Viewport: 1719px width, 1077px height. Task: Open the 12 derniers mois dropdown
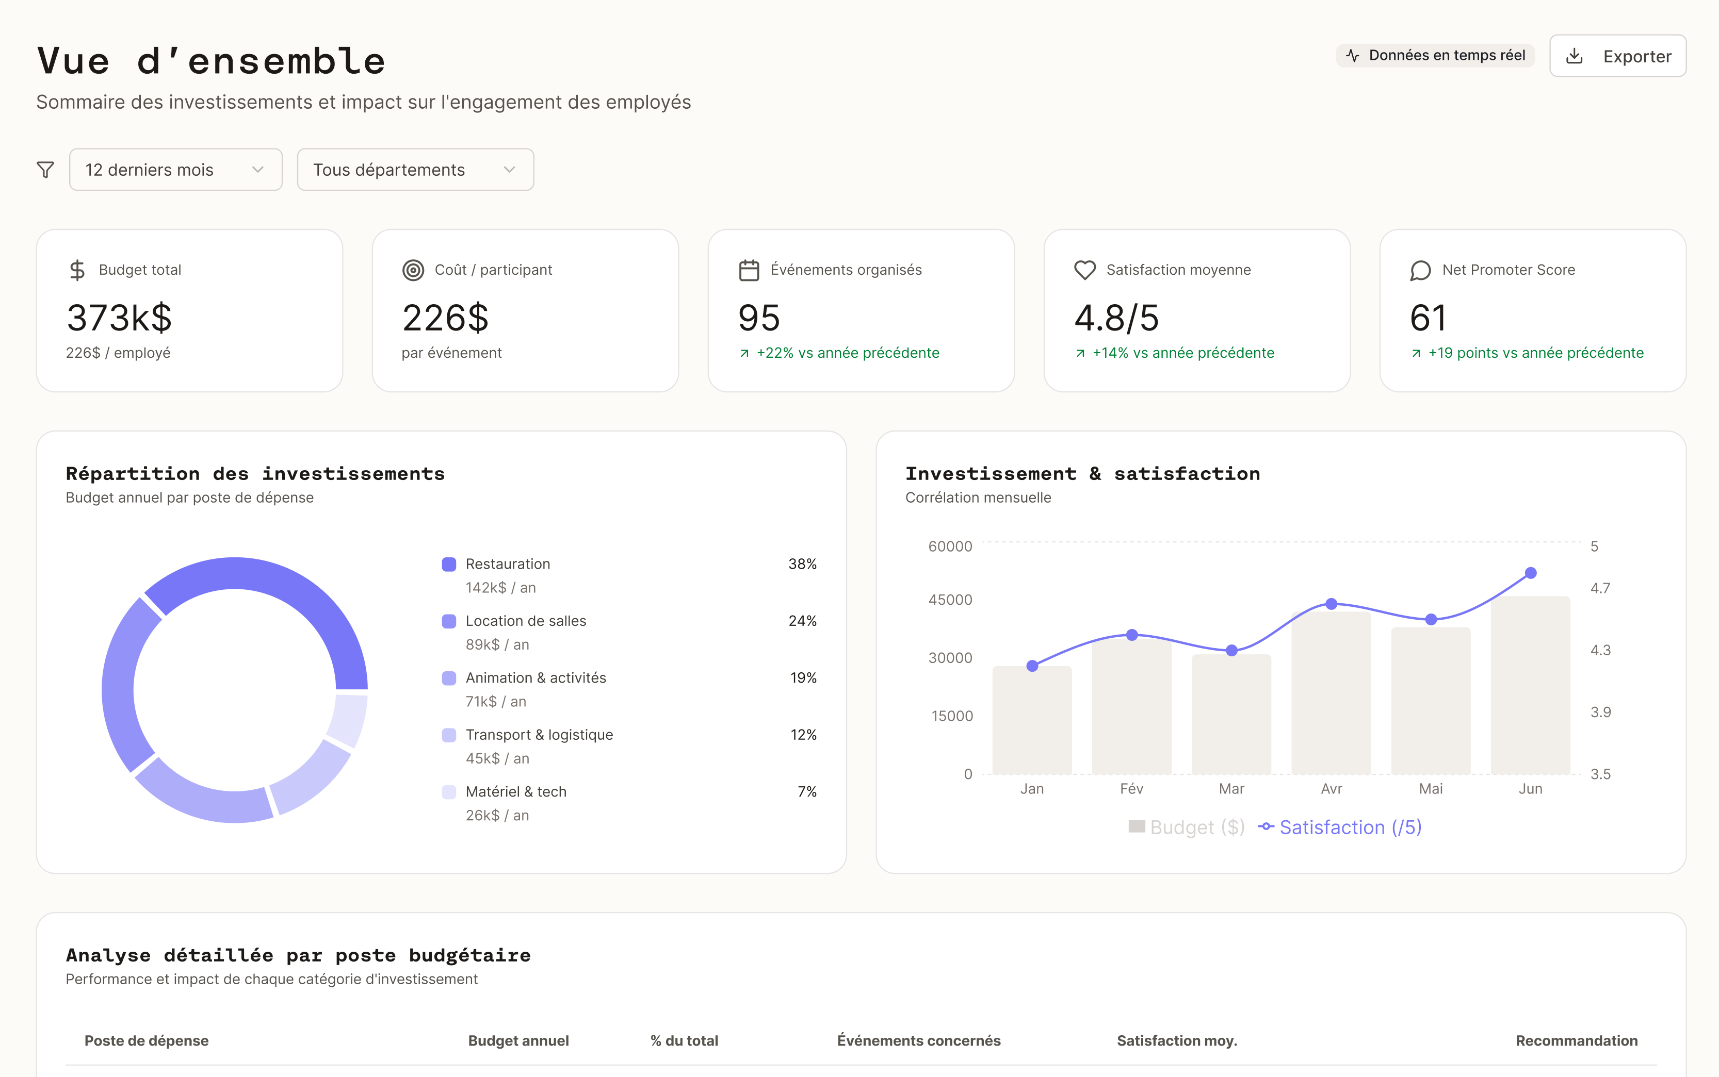(175, 169)
